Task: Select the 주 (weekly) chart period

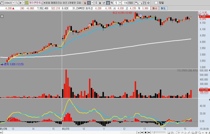Action: (96, 3)
